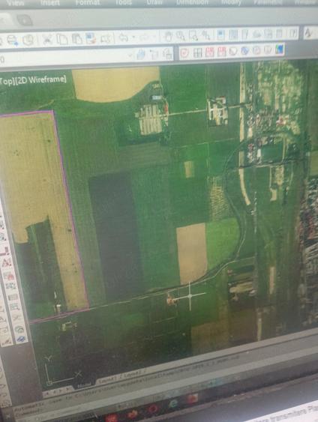The height and width of the screenshot is (422, 318).
Task: Open the Dimension menu
Action: click(192, 2)
